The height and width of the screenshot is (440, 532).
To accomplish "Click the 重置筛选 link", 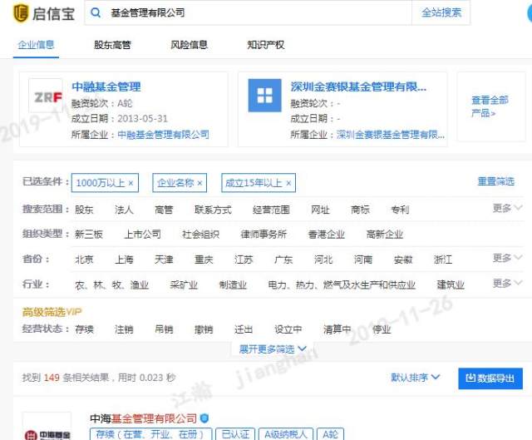I will [x=495, y=181].
